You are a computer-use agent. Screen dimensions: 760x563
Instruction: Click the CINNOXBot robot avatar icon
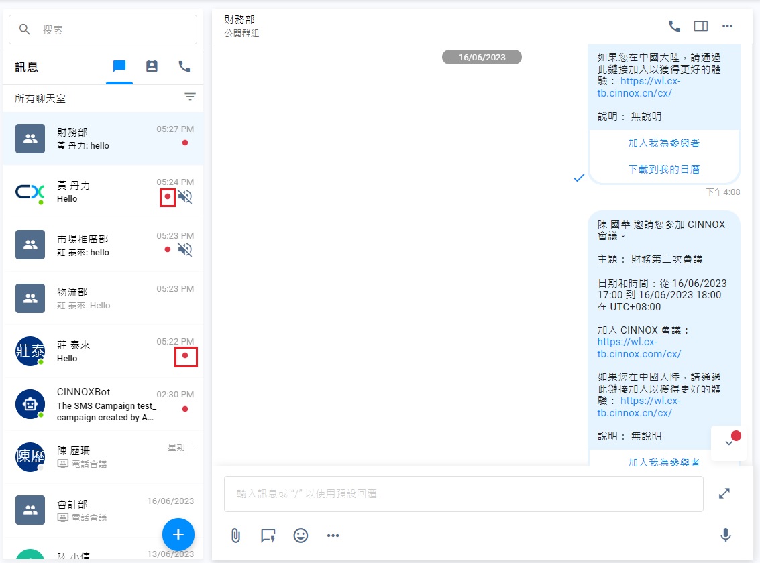(x=30, y=404)
